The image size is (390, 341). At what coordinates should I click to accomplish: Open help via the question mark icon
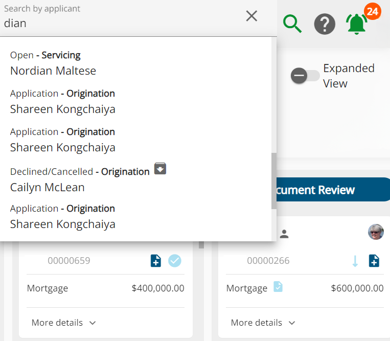pyautogui.click(x=325, y=24)
